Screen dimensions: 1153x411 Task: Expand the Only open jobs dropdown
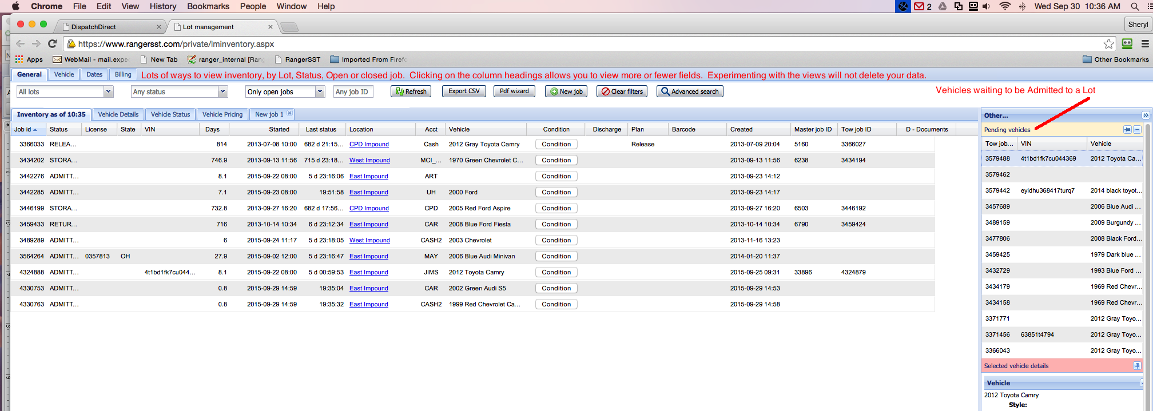pyautogui.click(x=320, y=91)
